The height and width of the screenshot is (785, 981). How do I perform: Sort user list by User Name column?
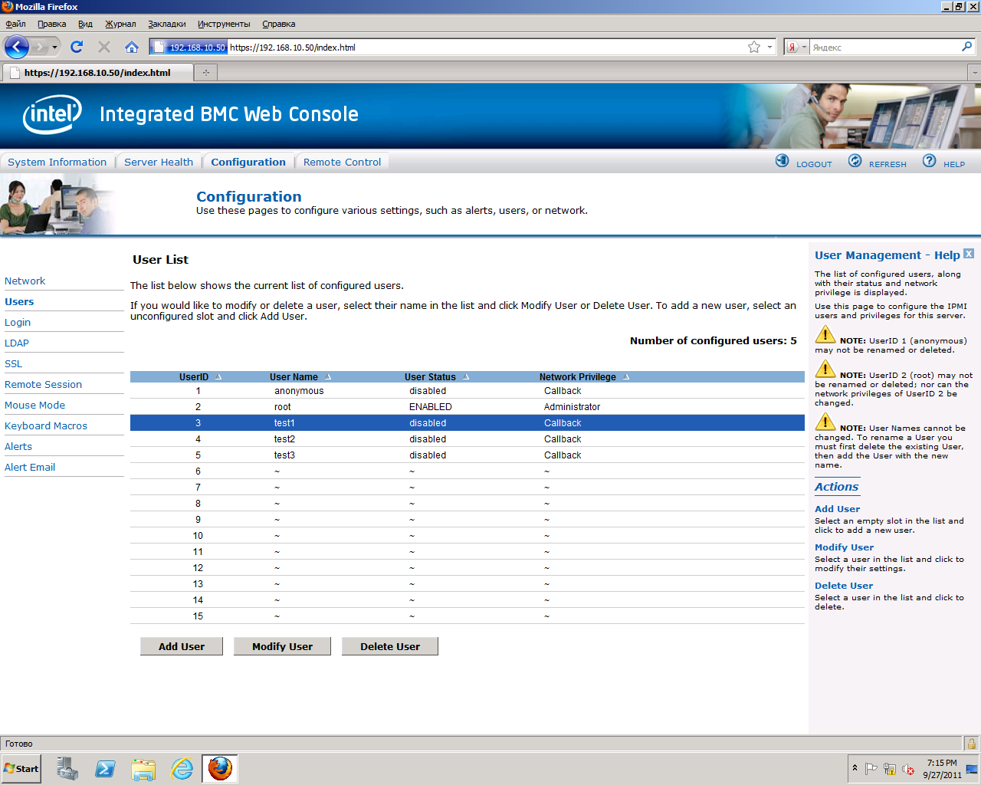coord(294,377)
